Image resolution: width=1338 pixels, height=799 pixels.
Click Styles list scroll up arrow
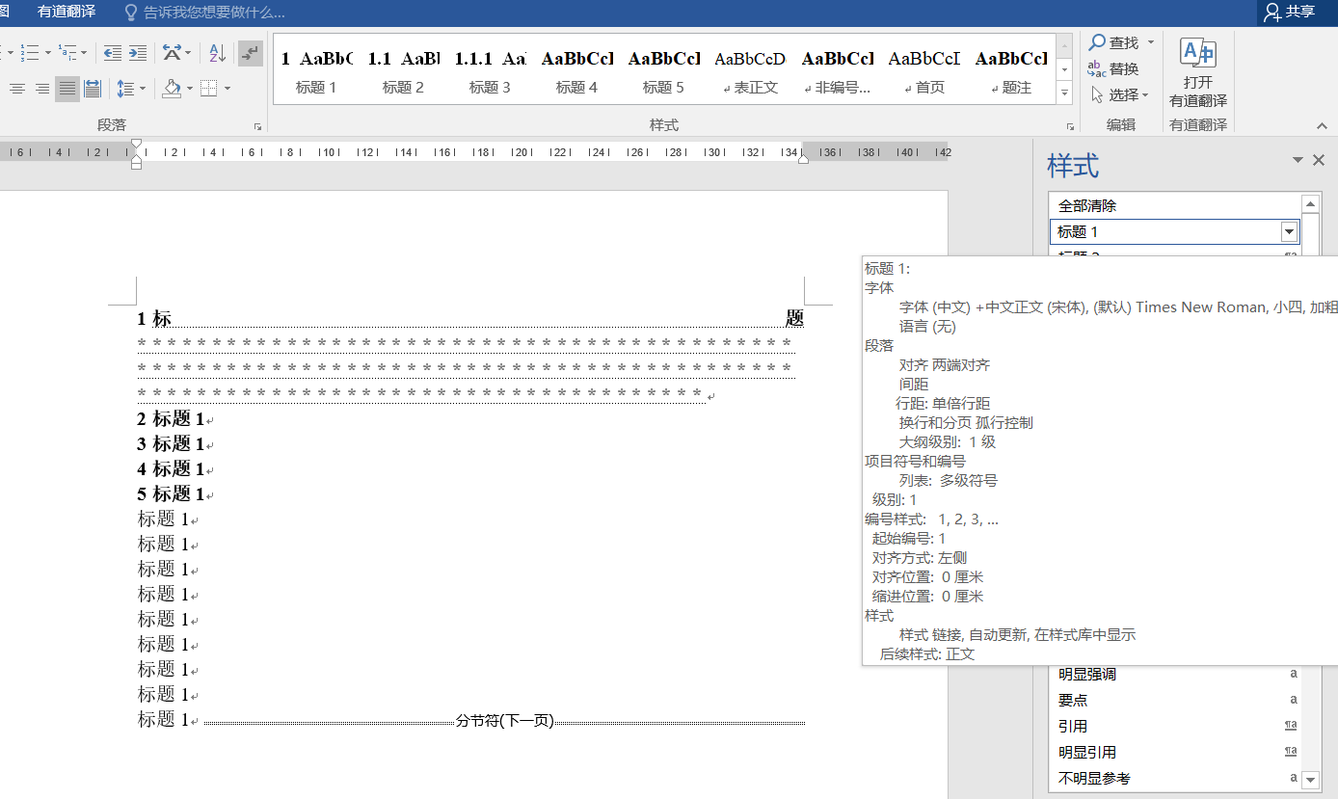pos(1310,203)
